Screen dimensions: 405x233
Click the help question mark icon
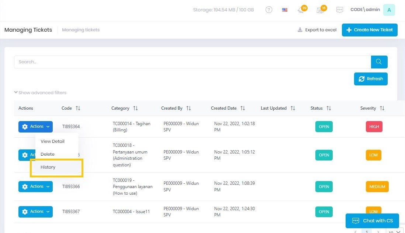click(269, 10)
